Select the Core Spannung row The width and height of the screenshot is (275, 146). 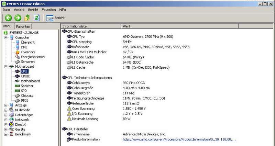pos(106,109)
